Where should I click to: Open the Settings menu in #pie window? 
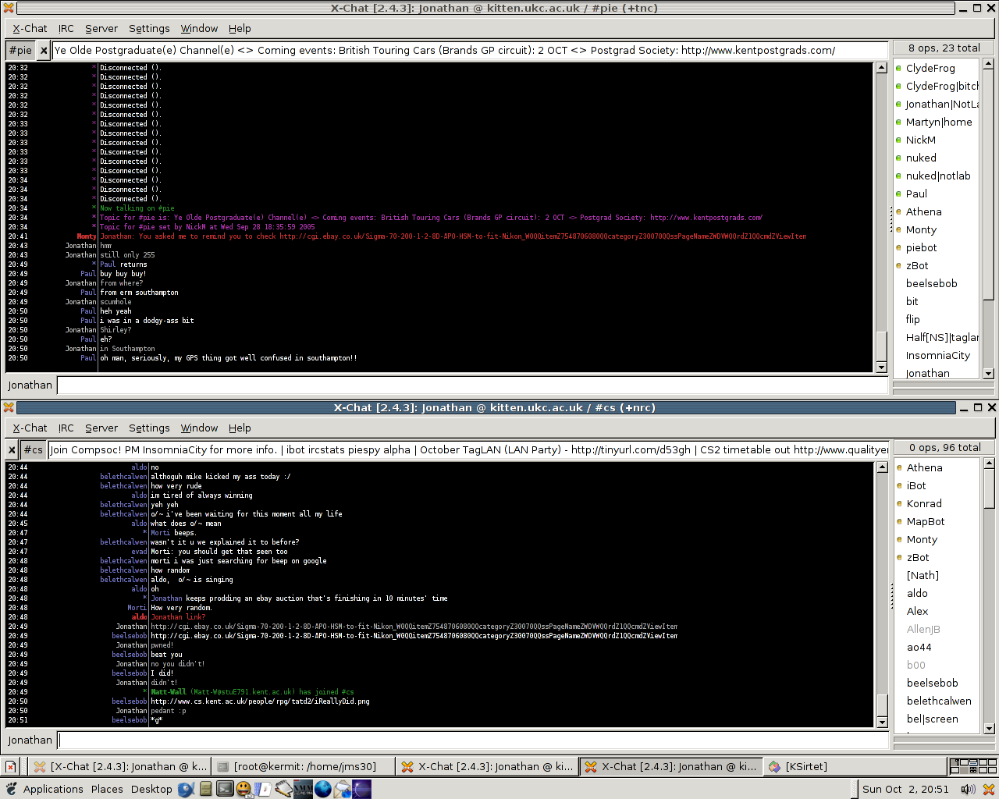149,28
